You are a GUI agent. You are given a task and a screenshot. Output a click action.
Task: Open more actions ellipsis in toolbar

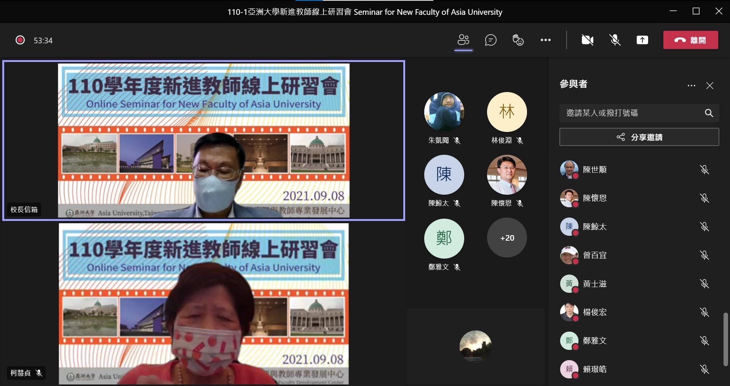click(546, 40)
